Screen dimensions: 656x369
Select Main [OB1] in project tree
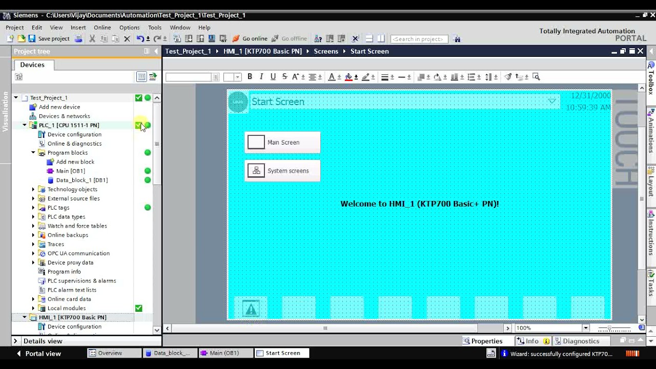tap(71, 171)
